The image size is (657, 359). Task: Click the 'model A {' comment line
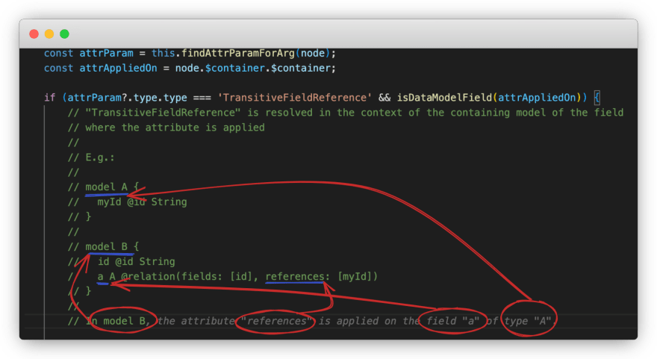103,187
